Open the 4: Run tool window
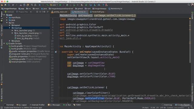 67,105
